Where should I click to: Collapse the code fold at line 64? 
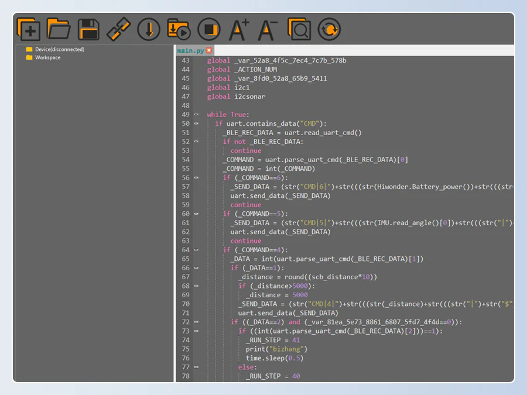(196, 250)
